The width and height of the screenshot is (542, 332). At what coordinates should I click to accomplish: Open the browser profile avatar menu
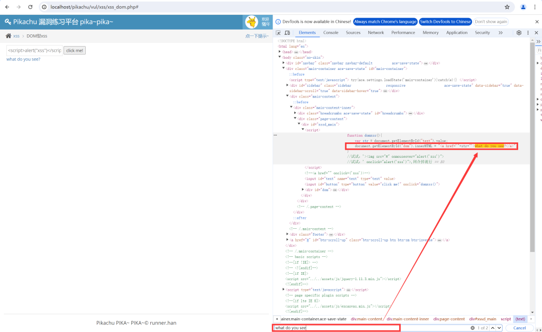[x=523, y=7]
